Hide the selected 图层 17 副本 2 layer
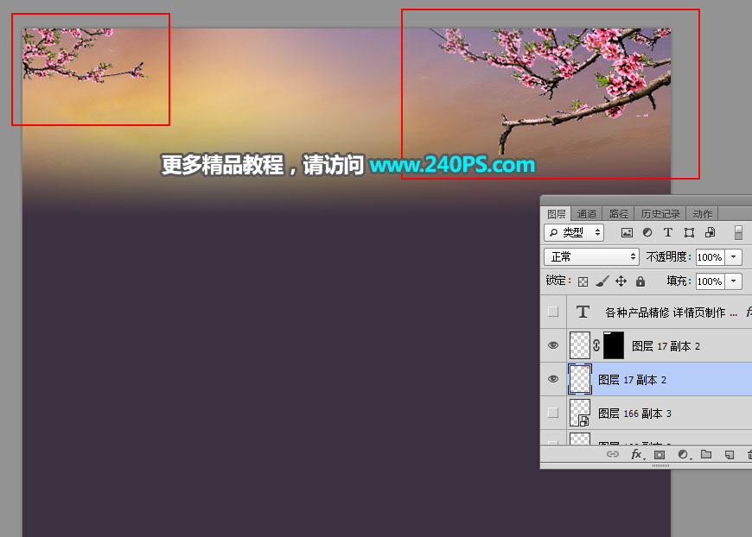The height and width of the screenshot is (537, 752). click(553, 379)
